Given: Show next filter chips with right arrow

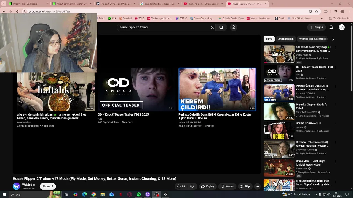Looking at the screenshot, I should tap(333, 39).
